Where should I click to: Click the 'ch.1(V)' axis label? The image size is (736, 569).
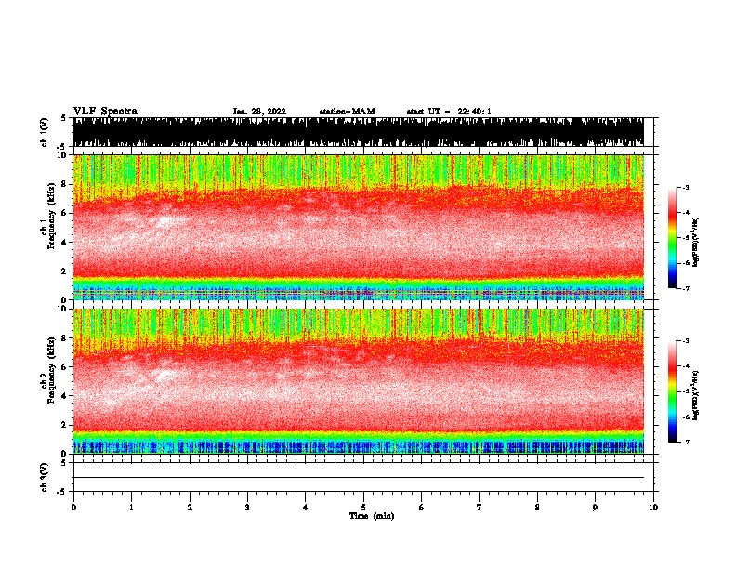click(x=44, y=132)
